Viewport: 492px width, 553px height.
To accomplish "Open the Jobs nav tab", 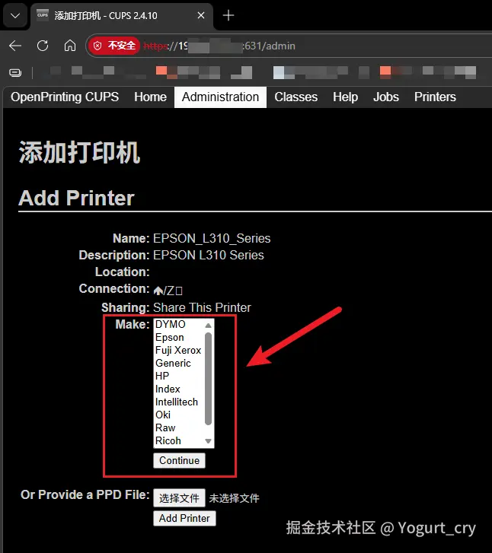I will click(x=386, y=97).
